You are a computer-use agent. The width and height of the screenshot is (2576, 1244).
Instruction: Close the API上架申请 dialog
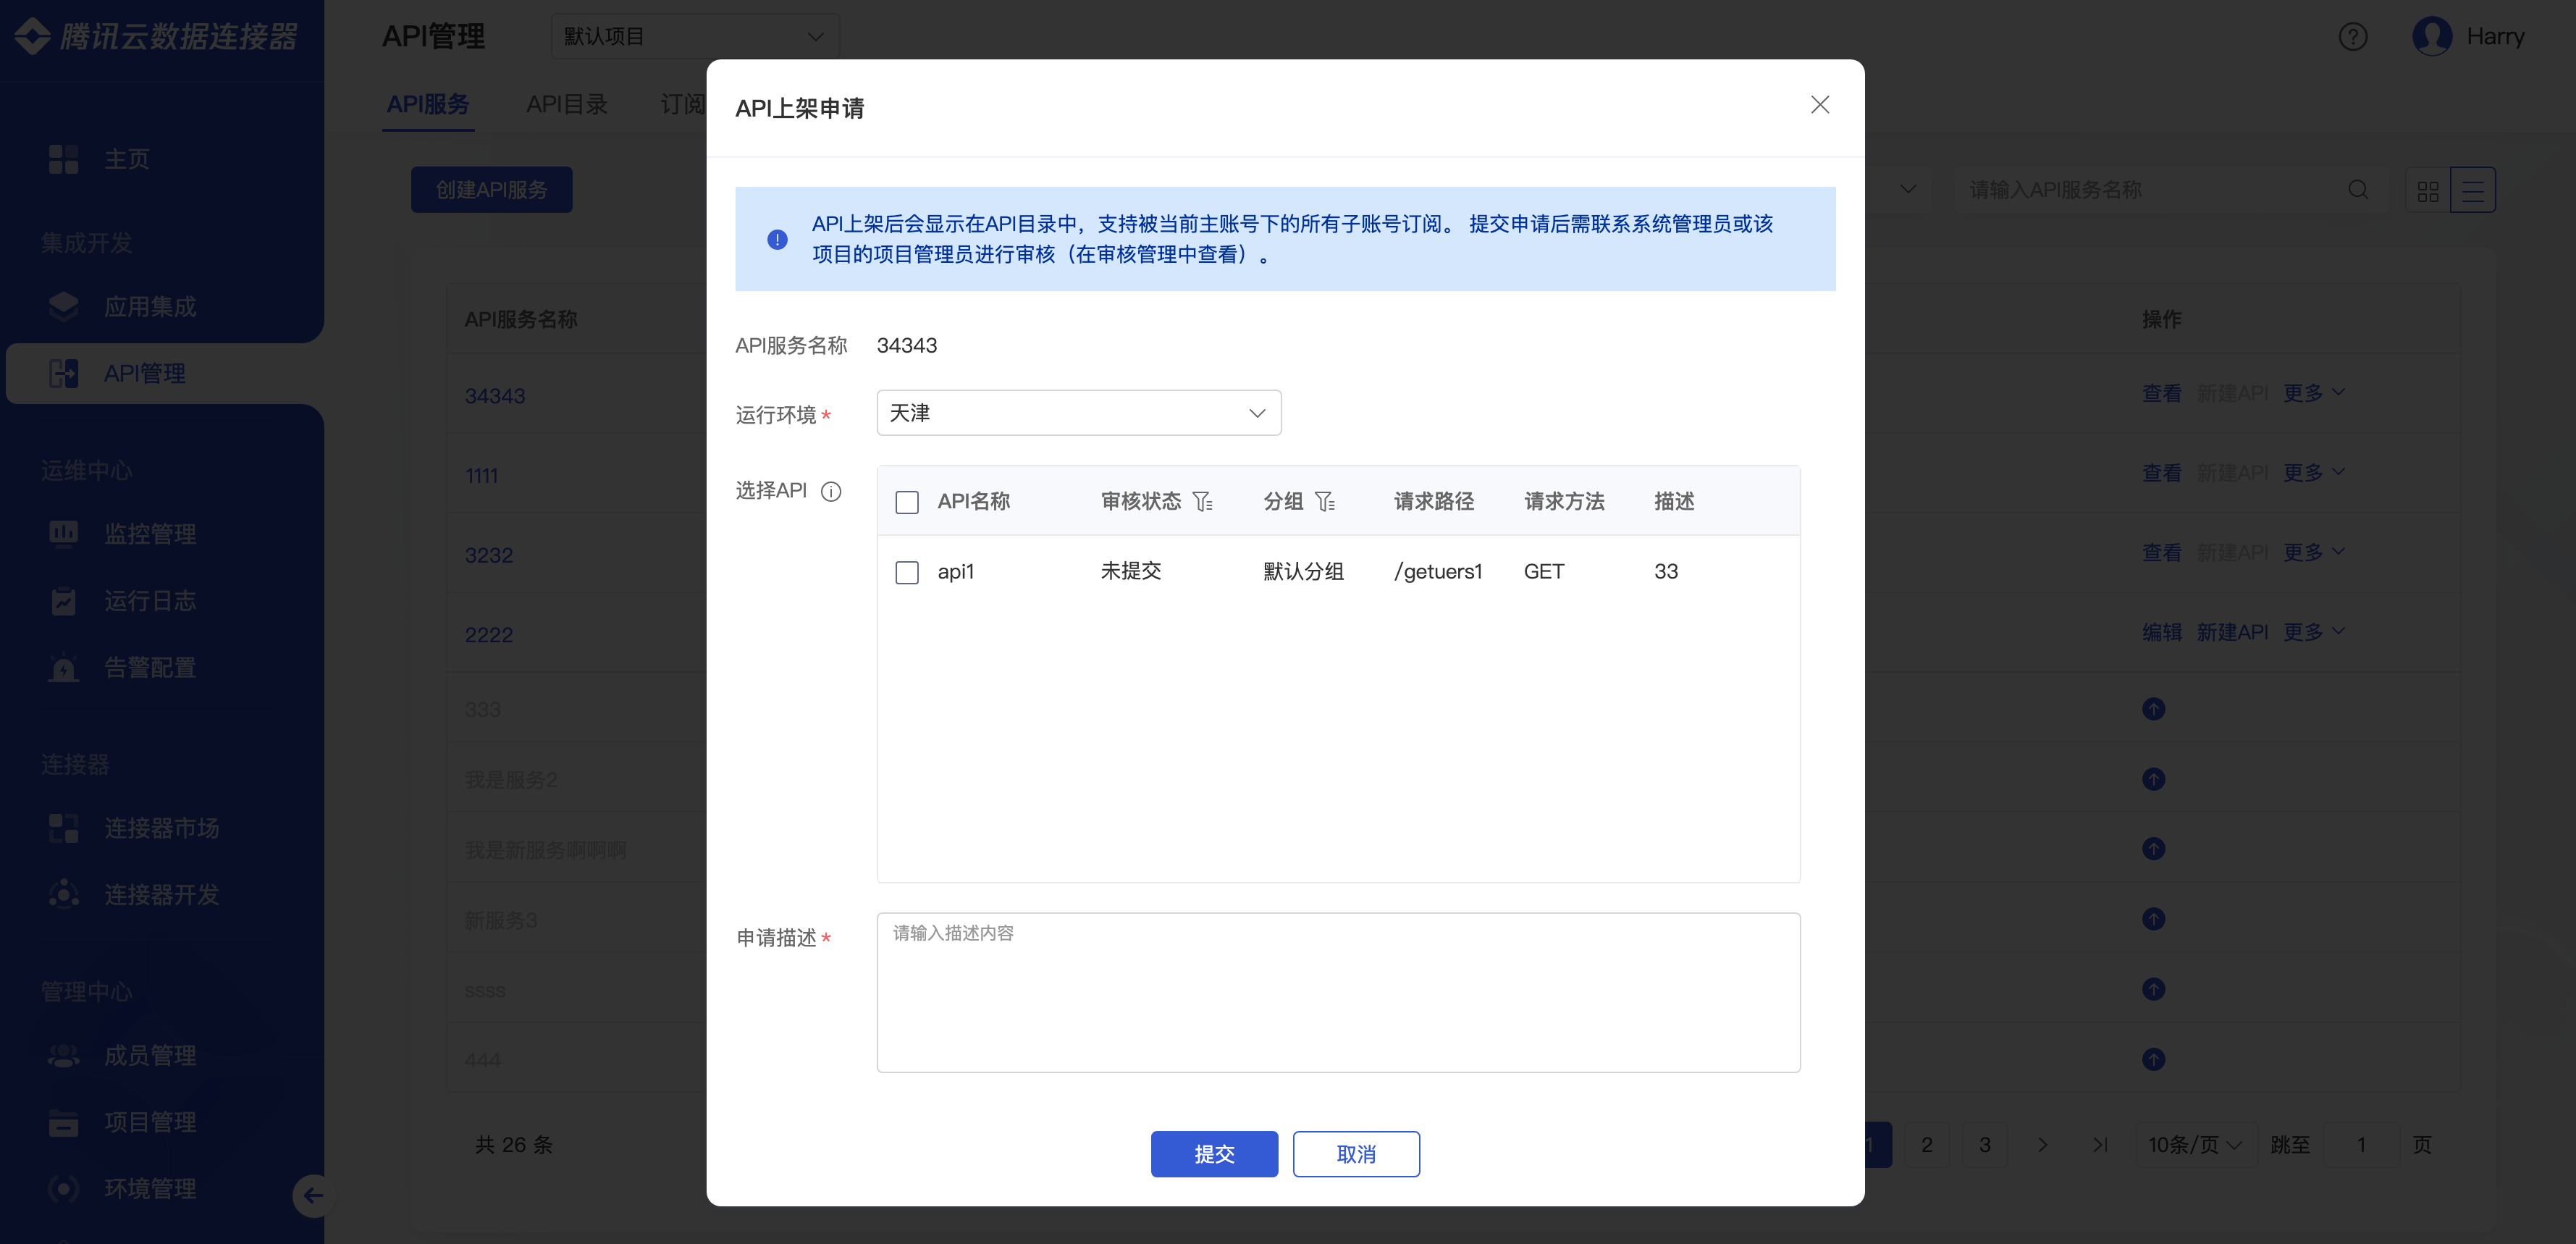tap(1819, 105)
